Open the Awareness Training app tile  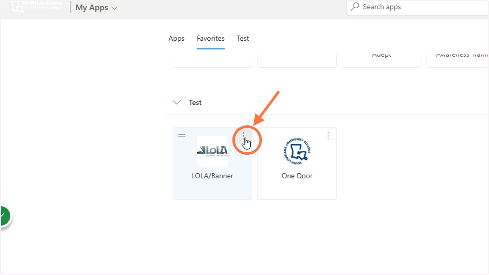pyautogui.click(x=458, y=60)
